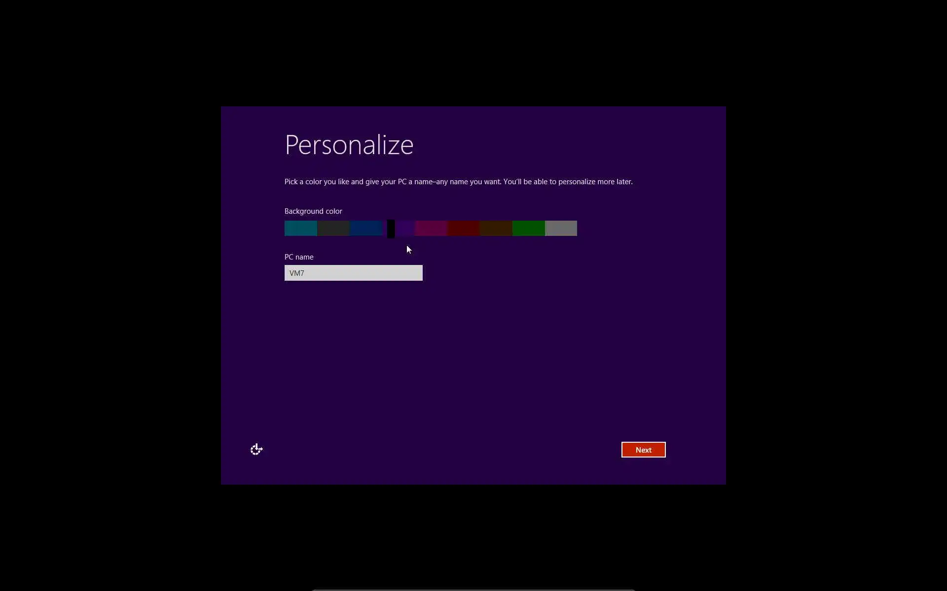This screenshot has height=591, width=947.
Task: Select the purple background color swatch
Action: [405, 229]
